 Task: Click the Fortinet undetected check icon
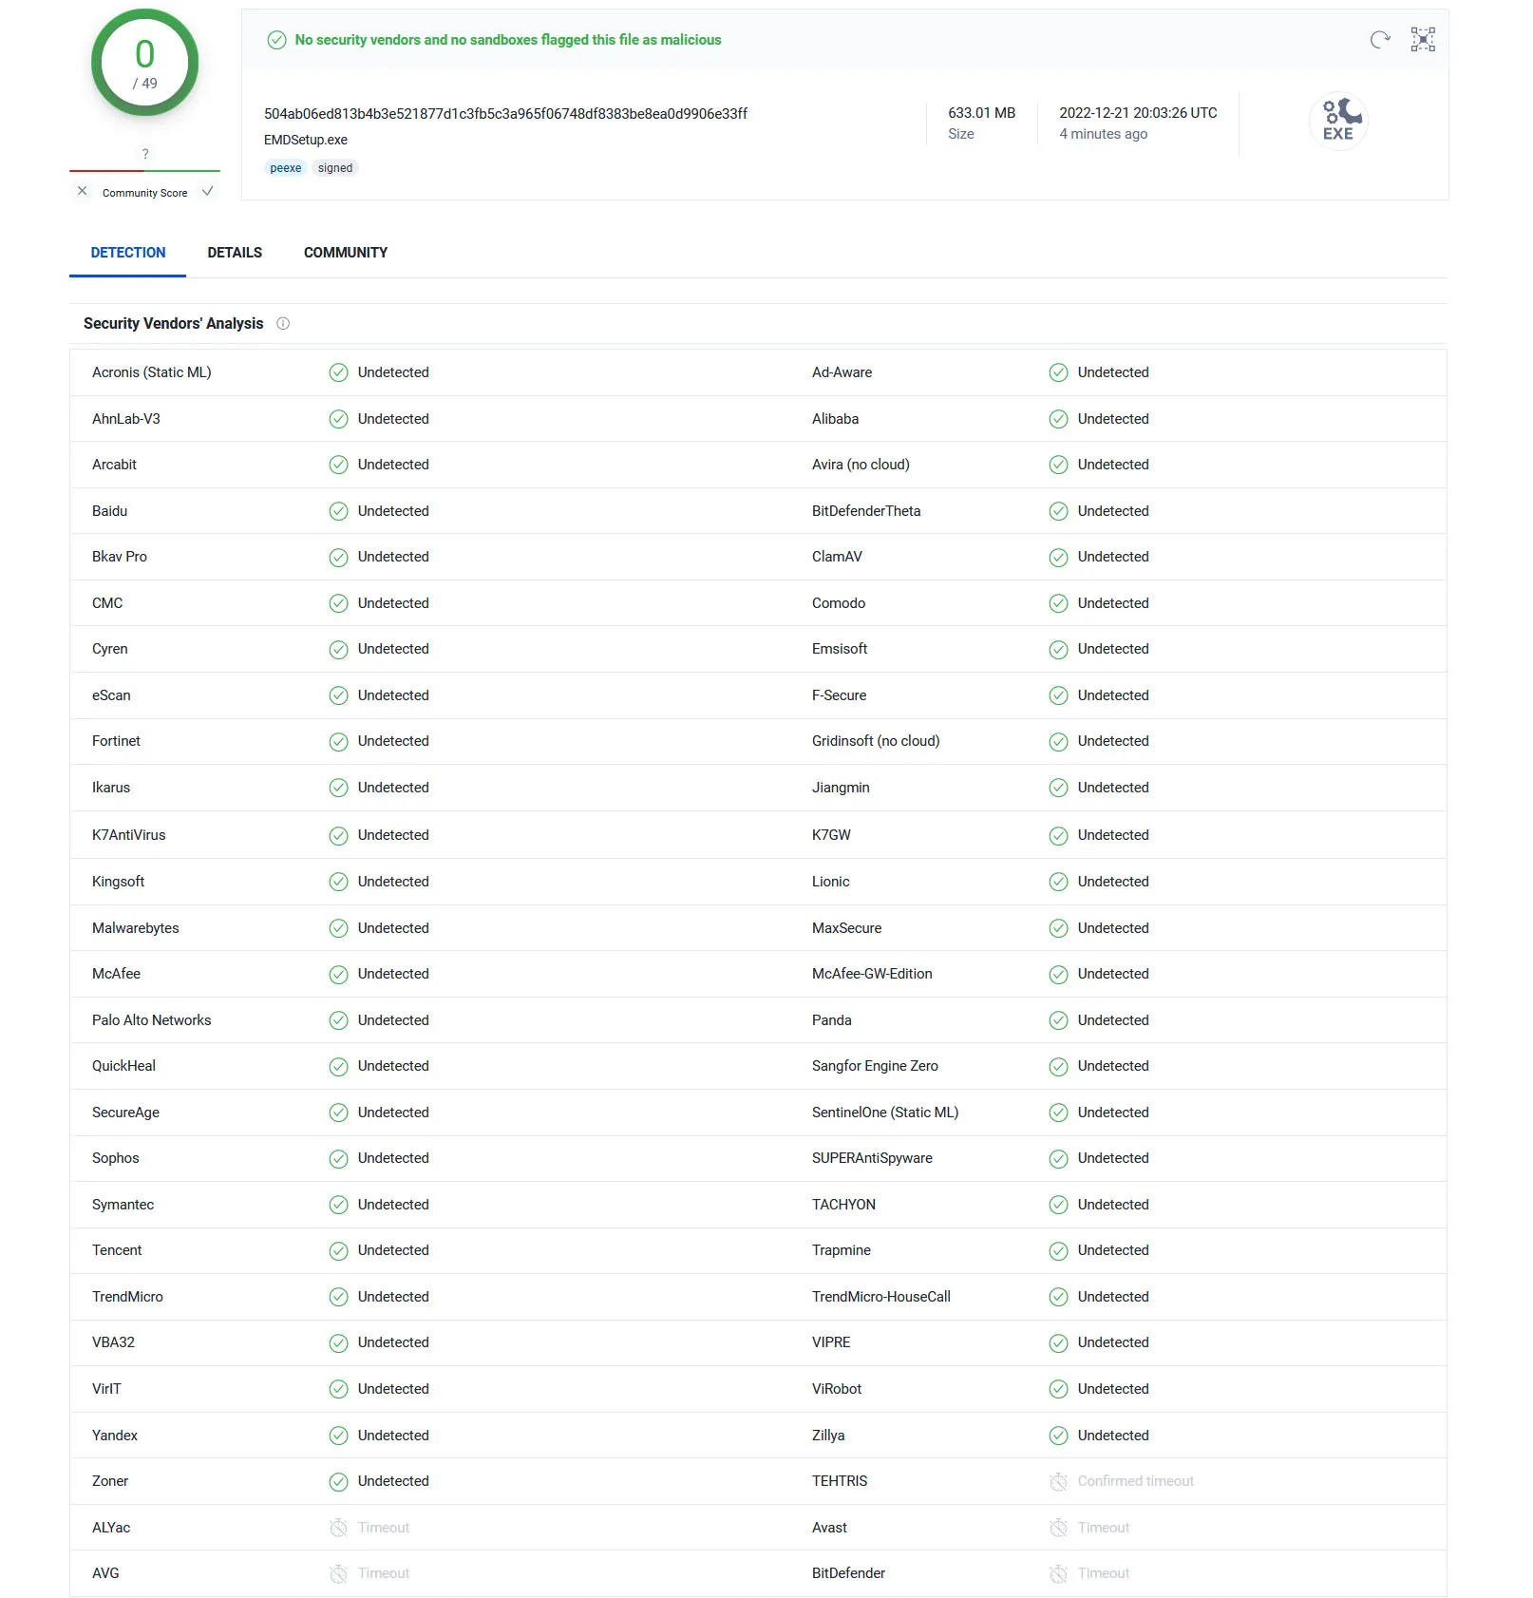338,741
